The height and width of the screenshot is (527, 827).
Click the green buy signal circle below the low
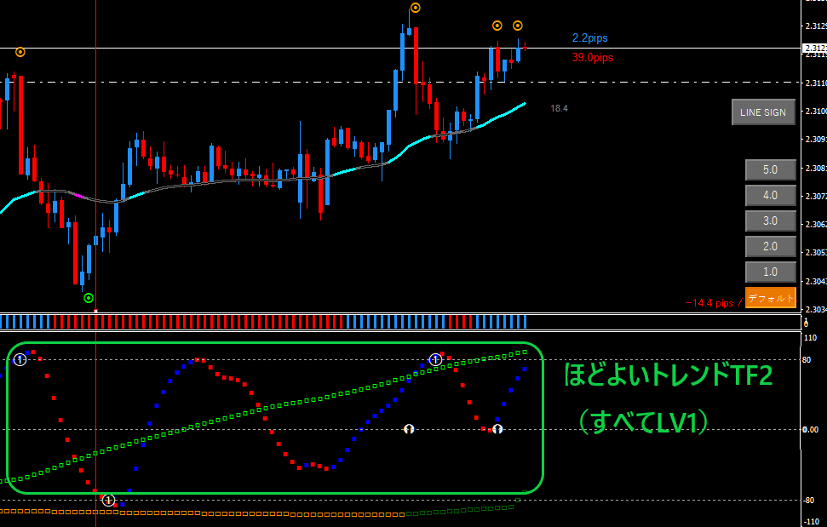(x=89, y=298)
